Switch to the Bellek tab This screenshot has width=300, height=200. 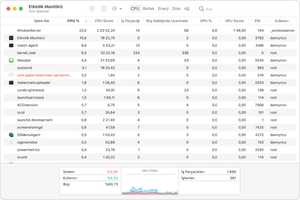click(x=149, y=9)
